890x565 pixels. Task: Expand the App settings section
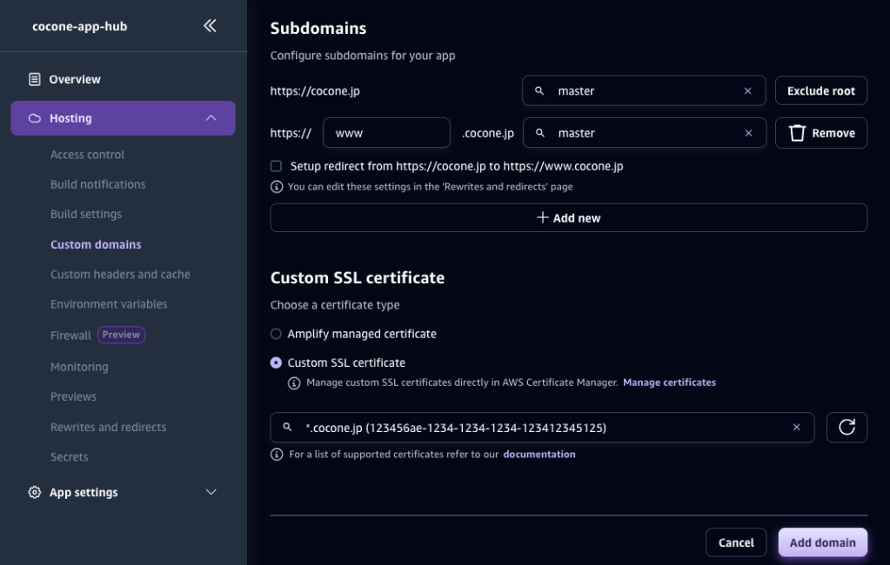(211, 492)
